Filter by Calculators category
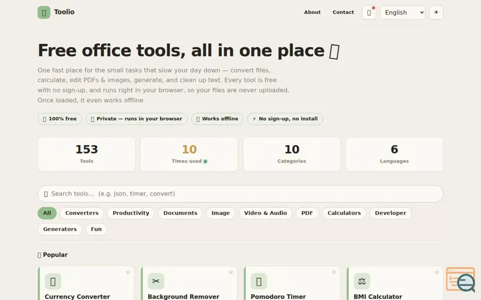This screenshot has height=300, width=481. [x=344, y=213]
